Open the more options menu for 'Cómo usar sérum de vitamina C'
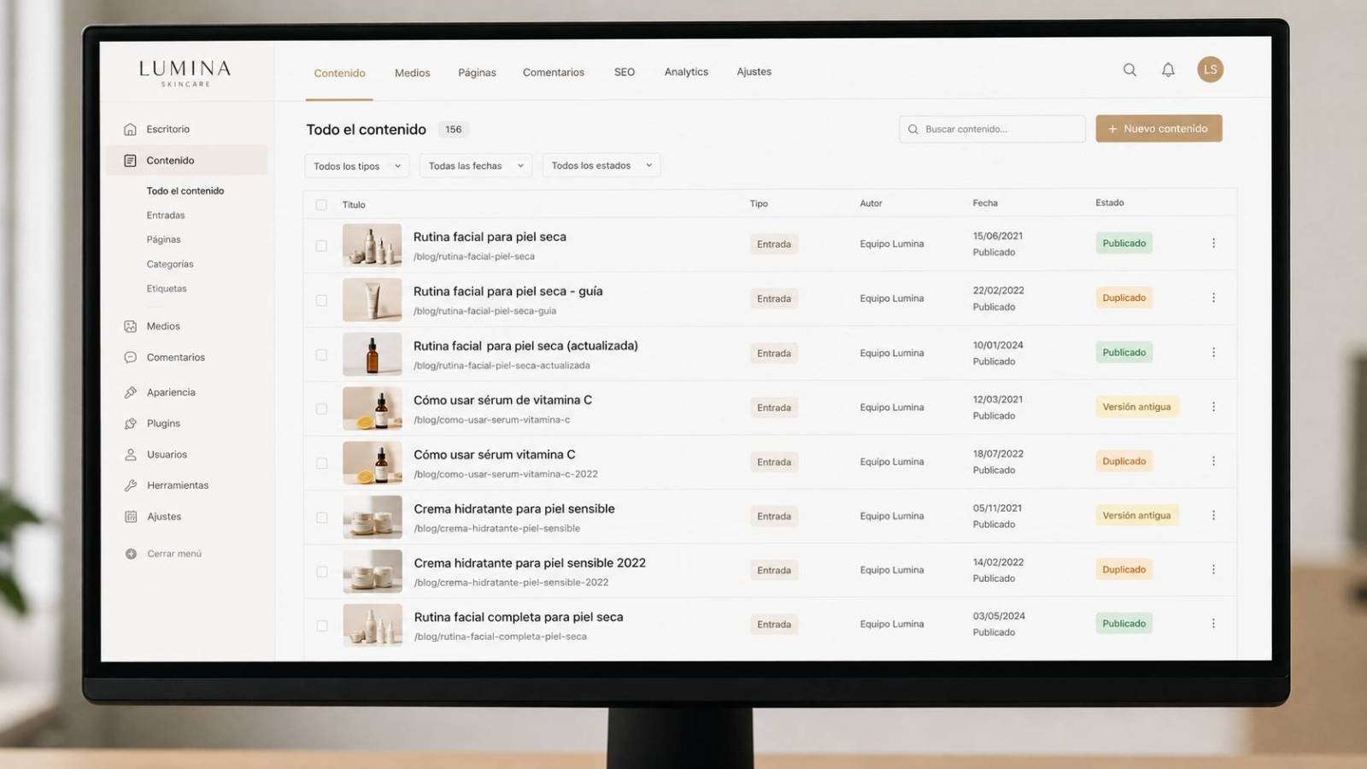Image resolution: width=1367 pixels, height=769 pixels. pyautogui.click(x=1213, y=407)
